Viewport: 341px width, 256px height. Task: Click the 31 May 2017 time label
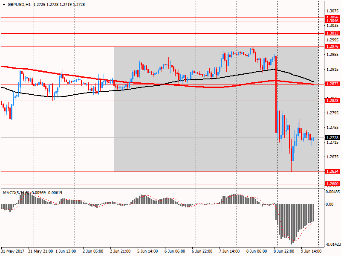13,251
